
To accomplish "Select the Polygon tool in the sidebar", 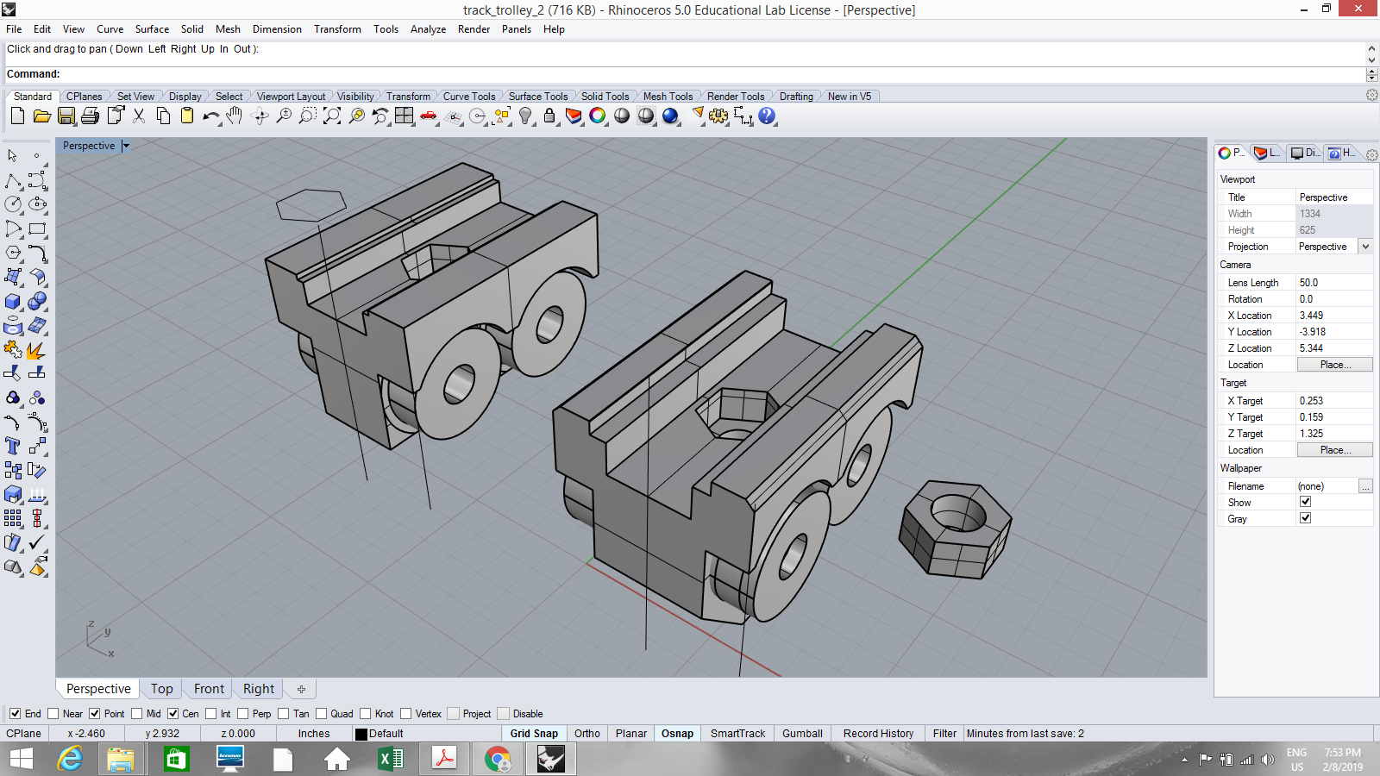I will click(13, 253).
